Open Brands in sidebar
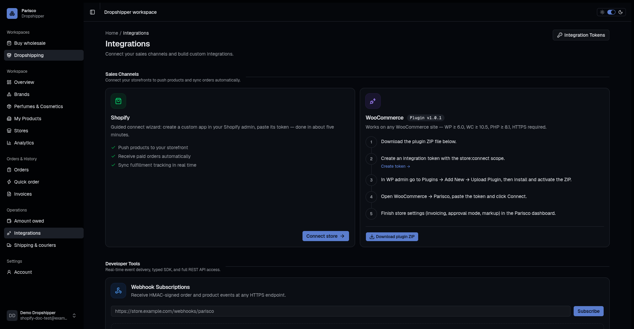 pyautogui.click(x=44, y=94)
